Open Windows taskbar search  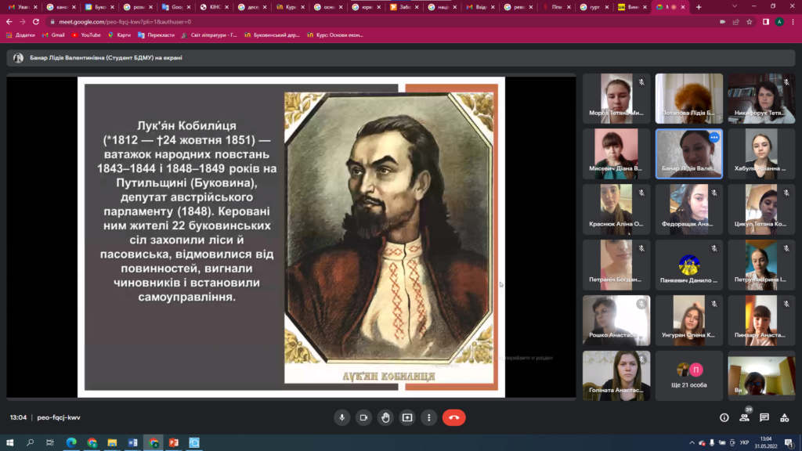tap(30, 443)
